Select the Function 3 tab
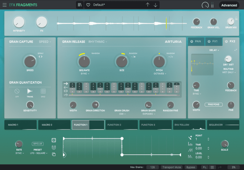244x170 pixels. [x=155, y=125]
